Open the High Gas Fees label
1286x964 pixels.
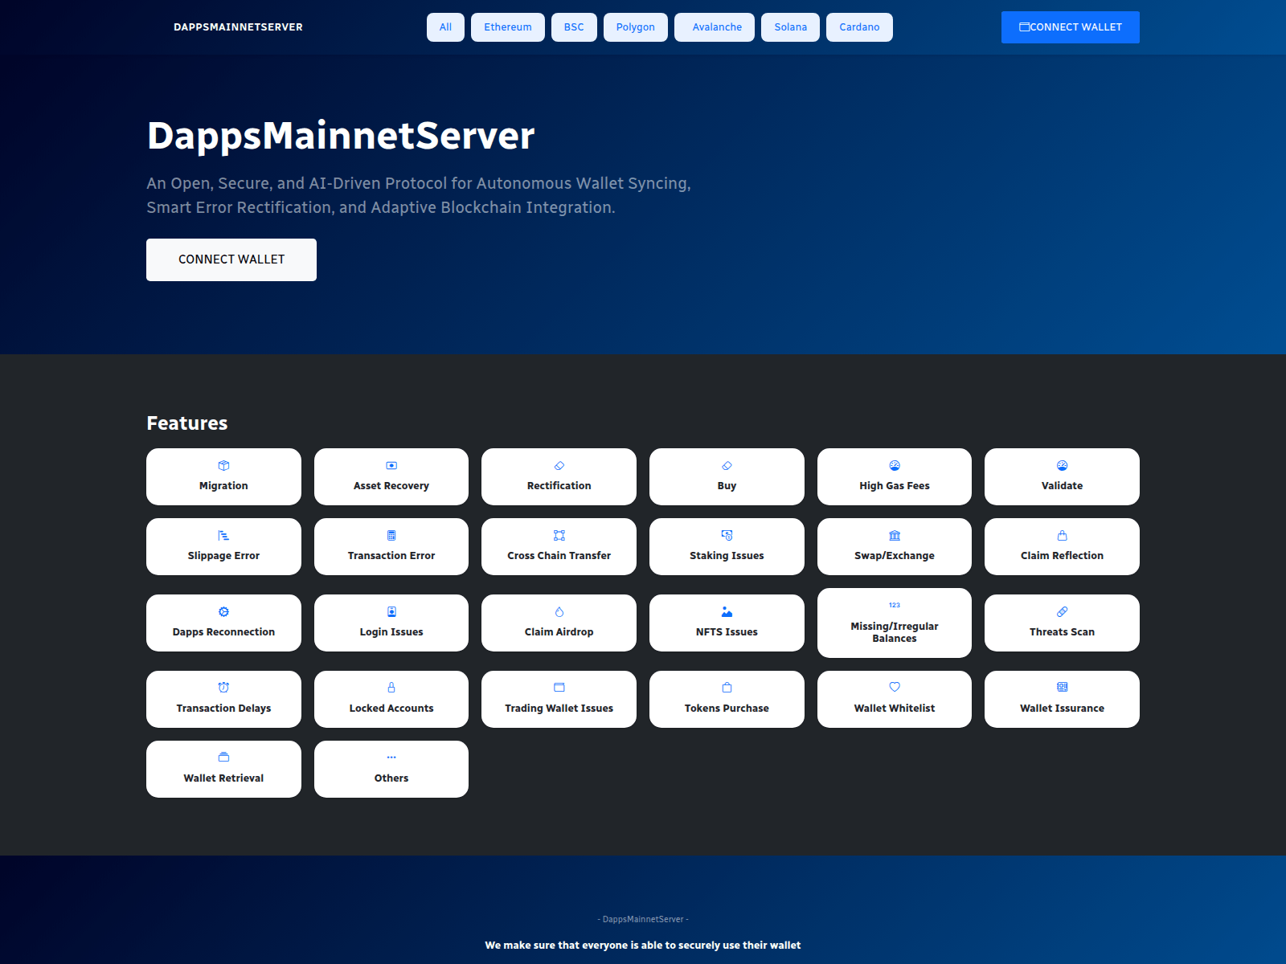[895, 486]
